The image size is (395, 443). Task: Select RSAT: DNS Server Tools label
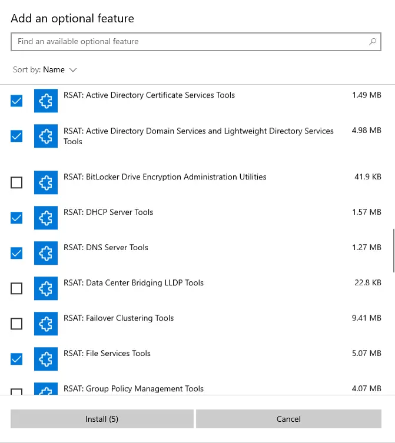pos(106,248)
